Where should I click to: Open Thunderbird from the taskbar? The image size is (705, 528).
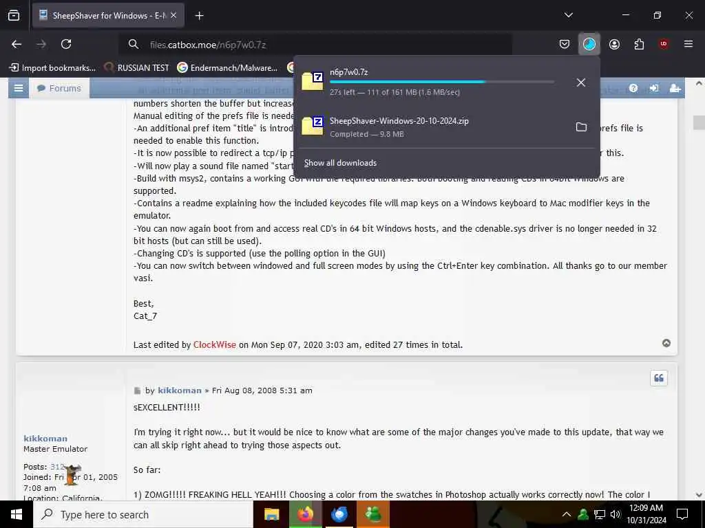pyautogui.click(x=339, y=514)
